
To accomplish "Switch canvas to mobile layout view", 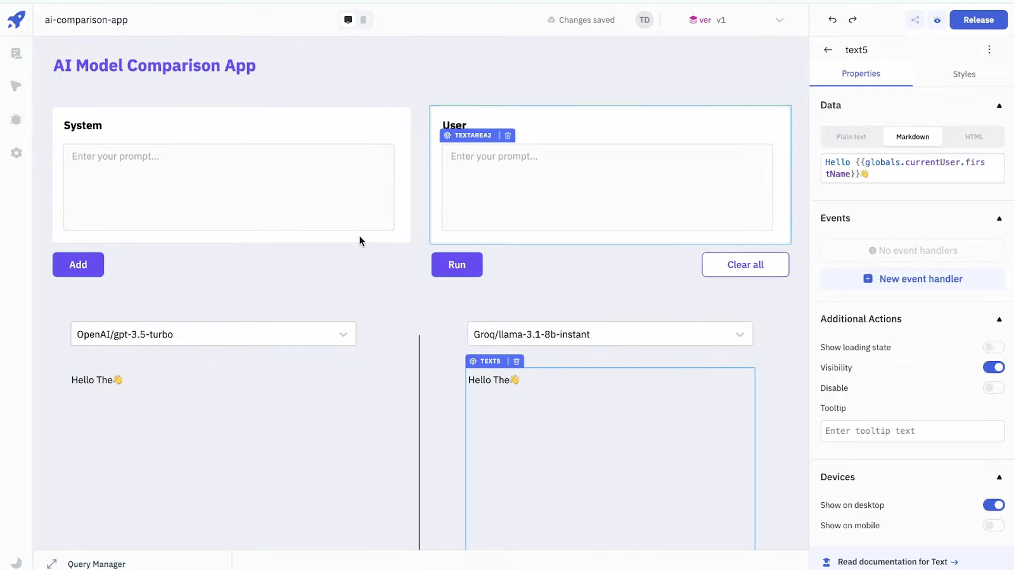I will (x=363, y=20).
